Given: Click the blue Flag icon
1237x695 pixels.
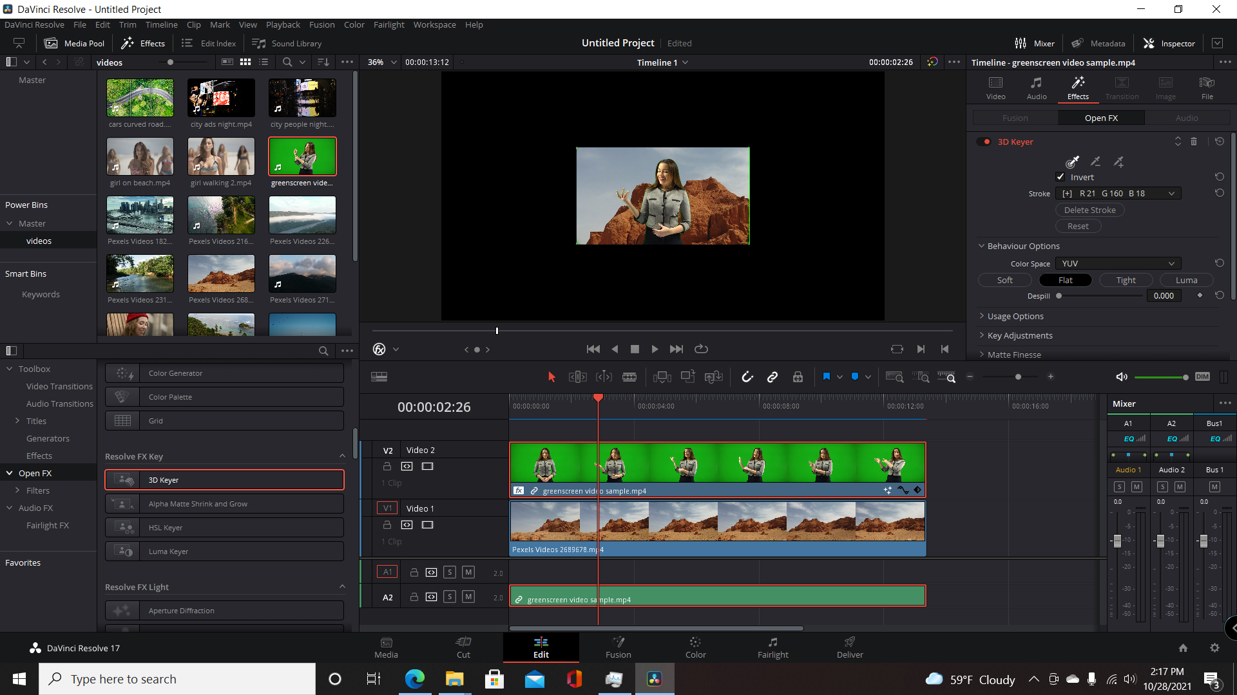Looking at the screenshot, I should pyautogui.click(x=826, y=377).
